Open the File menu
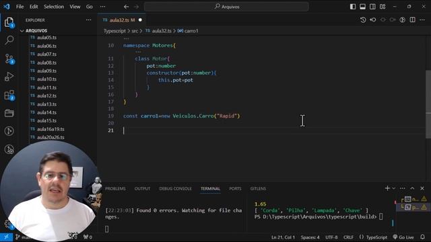 pyautogui.click(x=20, y=7)
